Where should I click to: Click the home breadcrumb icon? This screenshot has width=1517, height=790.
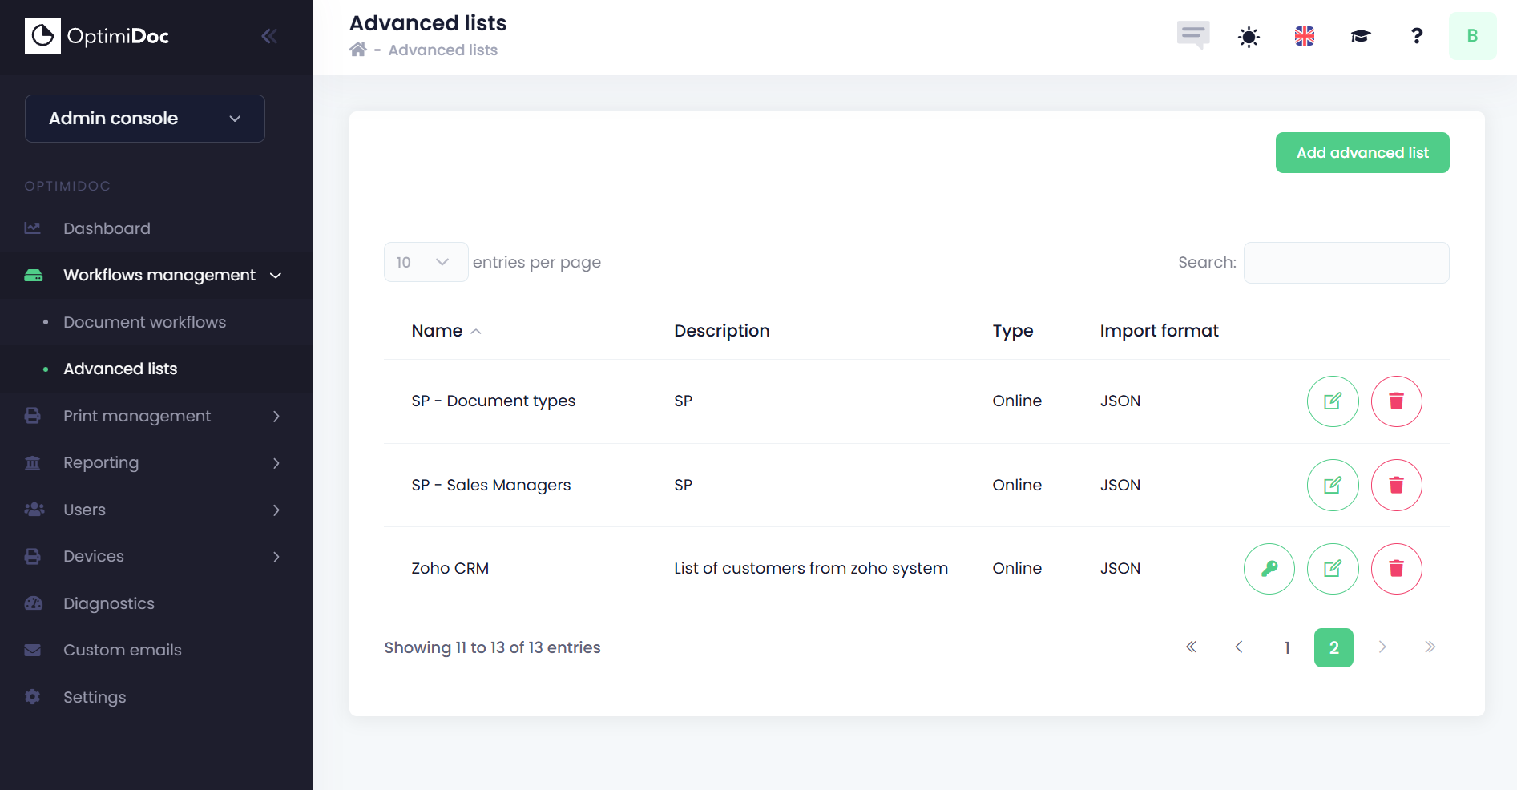click(x=358, y=50)
